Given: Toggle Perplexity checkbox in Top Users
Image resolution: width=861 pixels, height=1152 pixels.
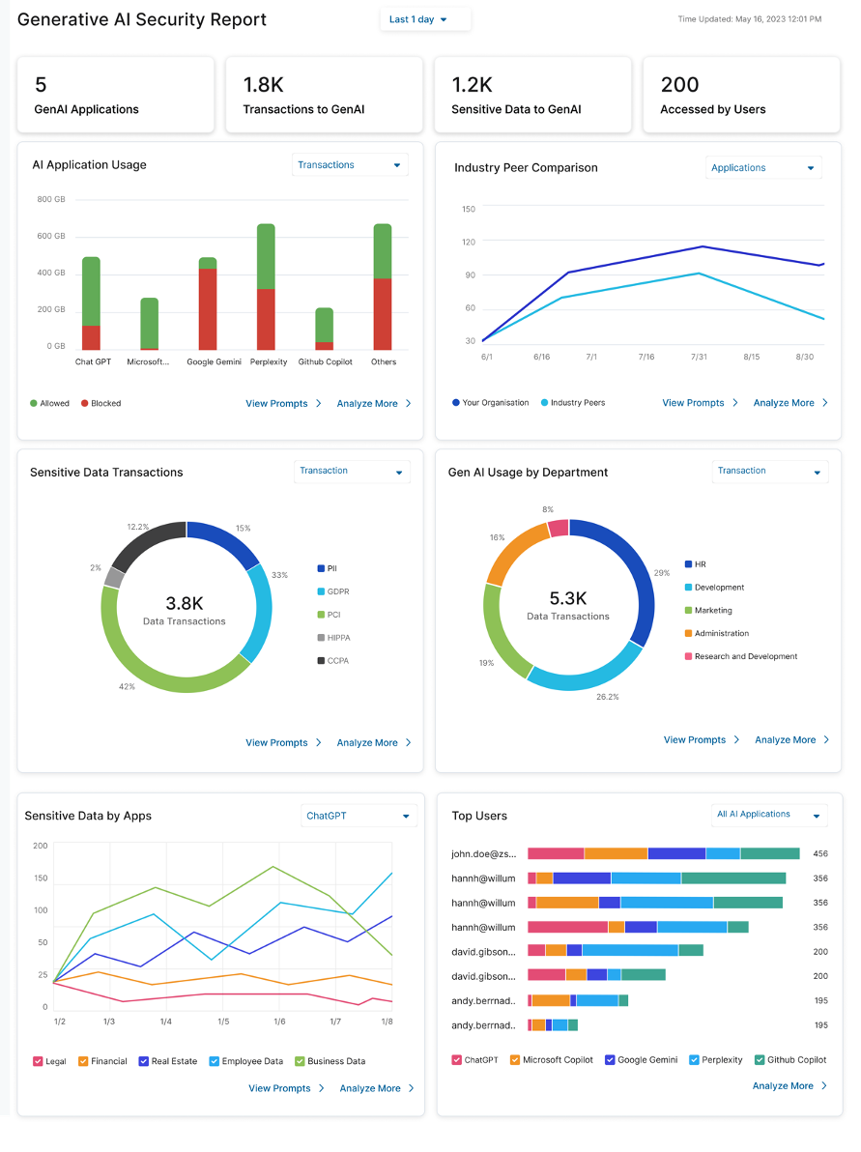Looking at the screenshot, I should click(694, 1059).
